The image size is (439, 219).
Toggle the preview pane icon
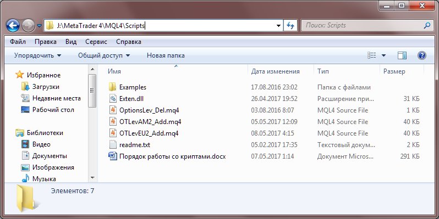pyautogui.click(x=402, y=55)
